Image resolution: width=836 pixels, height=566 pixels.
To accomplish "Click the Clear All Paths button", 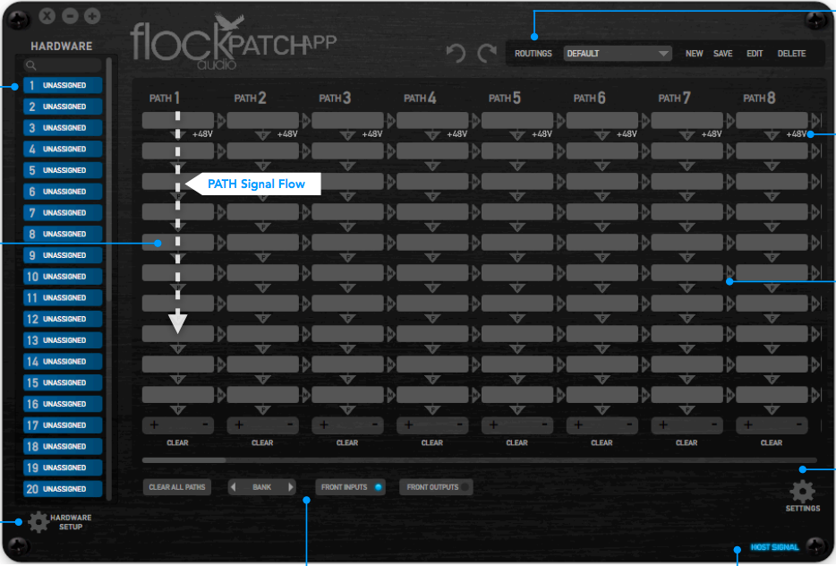I will [x=177, y=487].
